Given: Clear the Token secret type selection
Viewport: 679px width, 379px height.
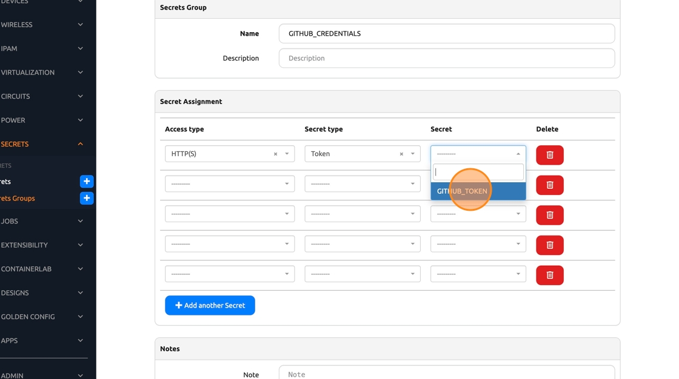Looking at the screenshot, I should pyautogui.click(x=401, y=154).
